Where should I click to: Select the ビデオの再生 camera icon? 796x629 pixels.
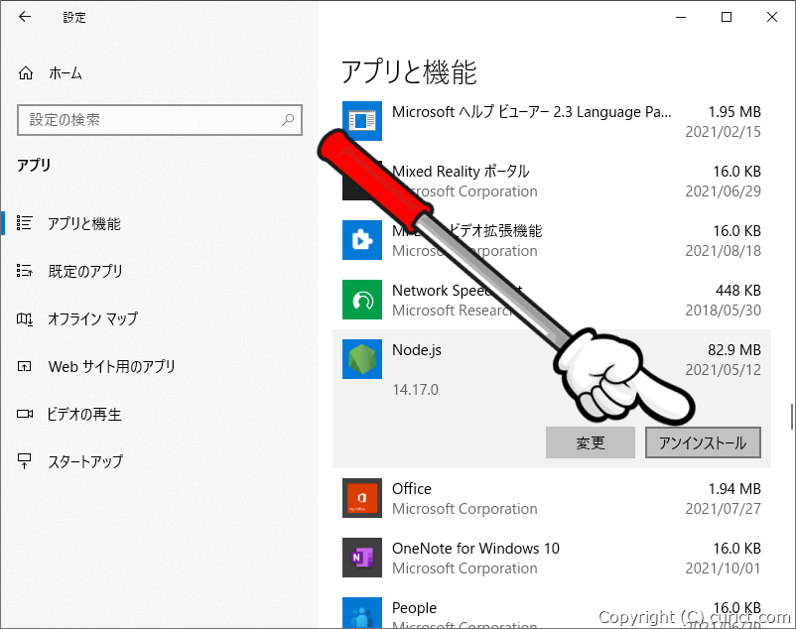click(25, 414)
